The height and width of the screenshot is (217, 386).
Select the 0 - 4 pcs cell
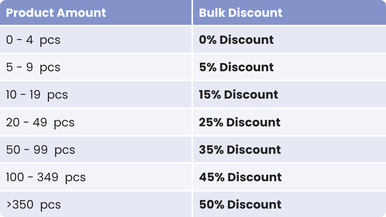point(33,40)
